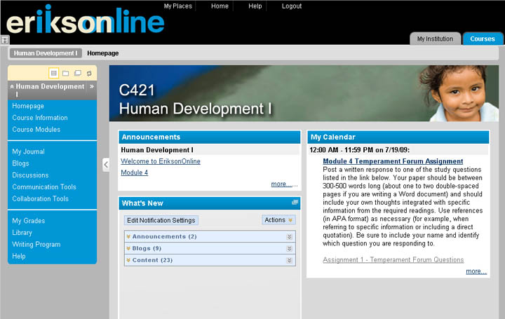The image size is (505, 319).
Task: Open Module 4 Temperament Forum Assignment link
Action: point(393,161)
